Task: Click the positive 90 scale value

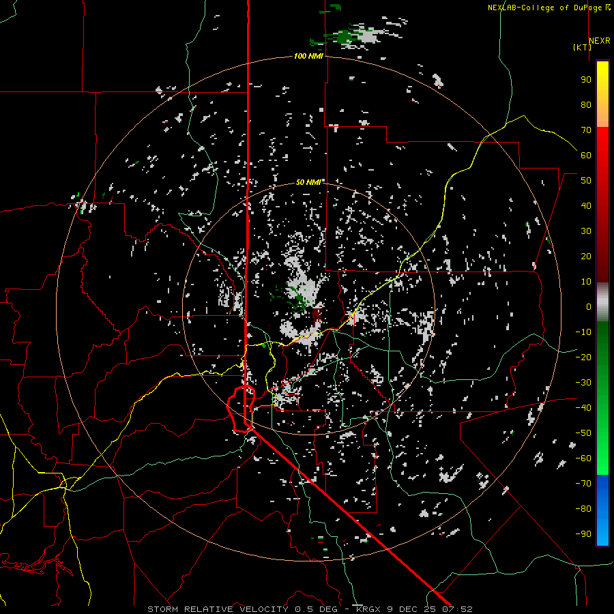Action: pyautogui.click(x=586, y=80)
